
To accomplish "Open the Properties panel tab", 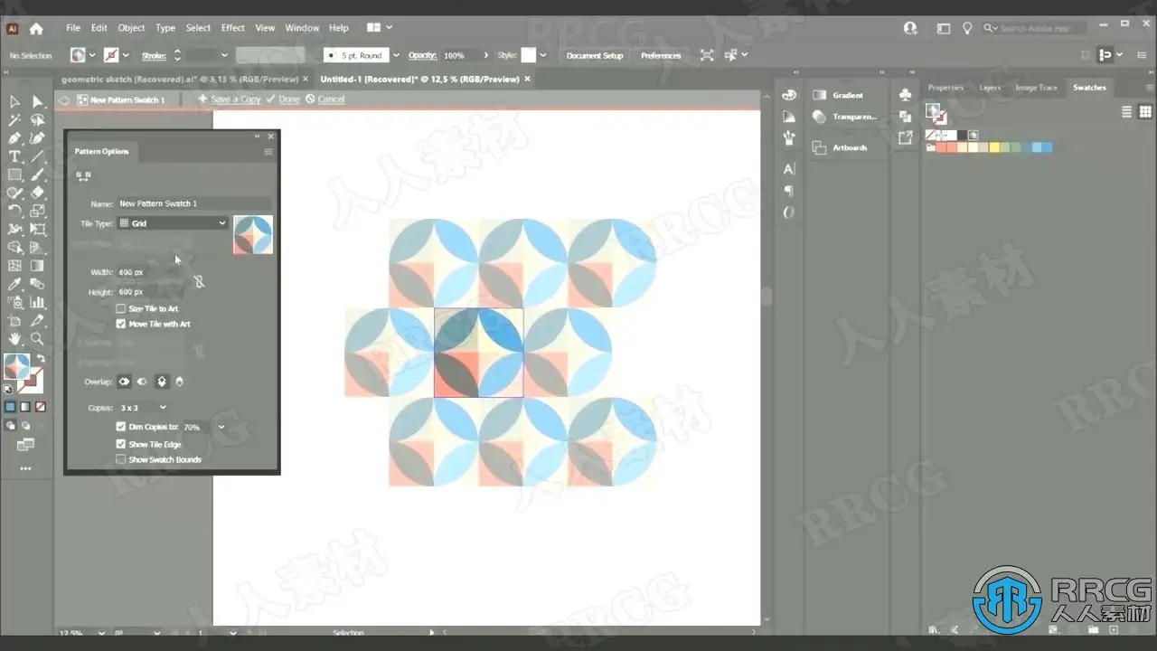I will pyautogui.click(x=945, y=88).
